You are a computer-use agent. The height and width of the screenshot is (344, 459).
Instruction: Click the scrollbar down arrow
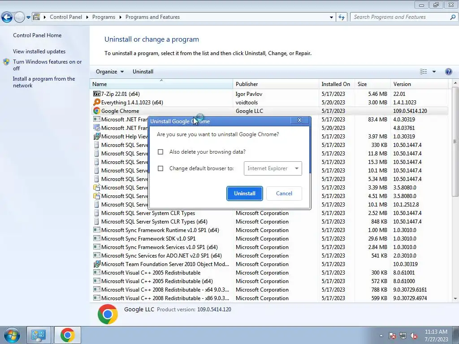click(455, 299)
